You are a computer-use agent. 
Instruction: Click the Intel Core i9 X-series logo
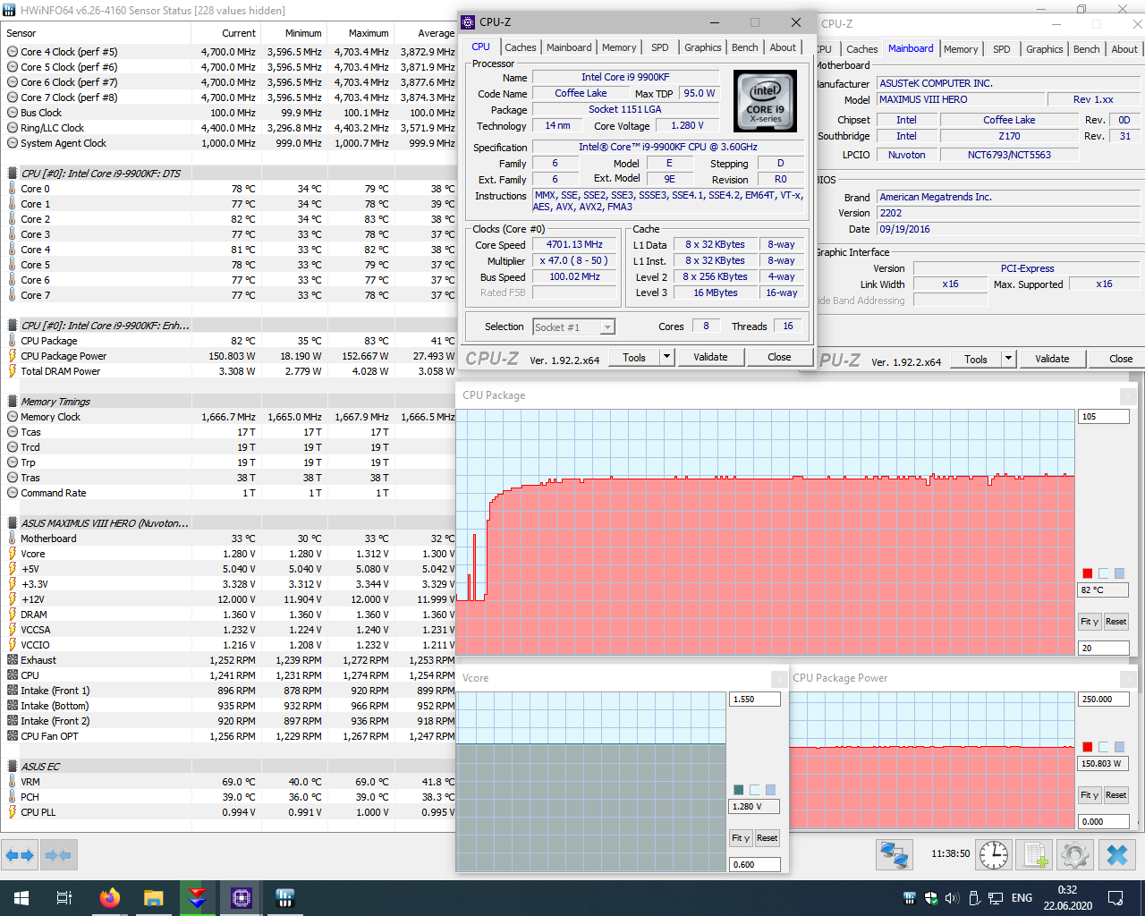coord(765,101)
